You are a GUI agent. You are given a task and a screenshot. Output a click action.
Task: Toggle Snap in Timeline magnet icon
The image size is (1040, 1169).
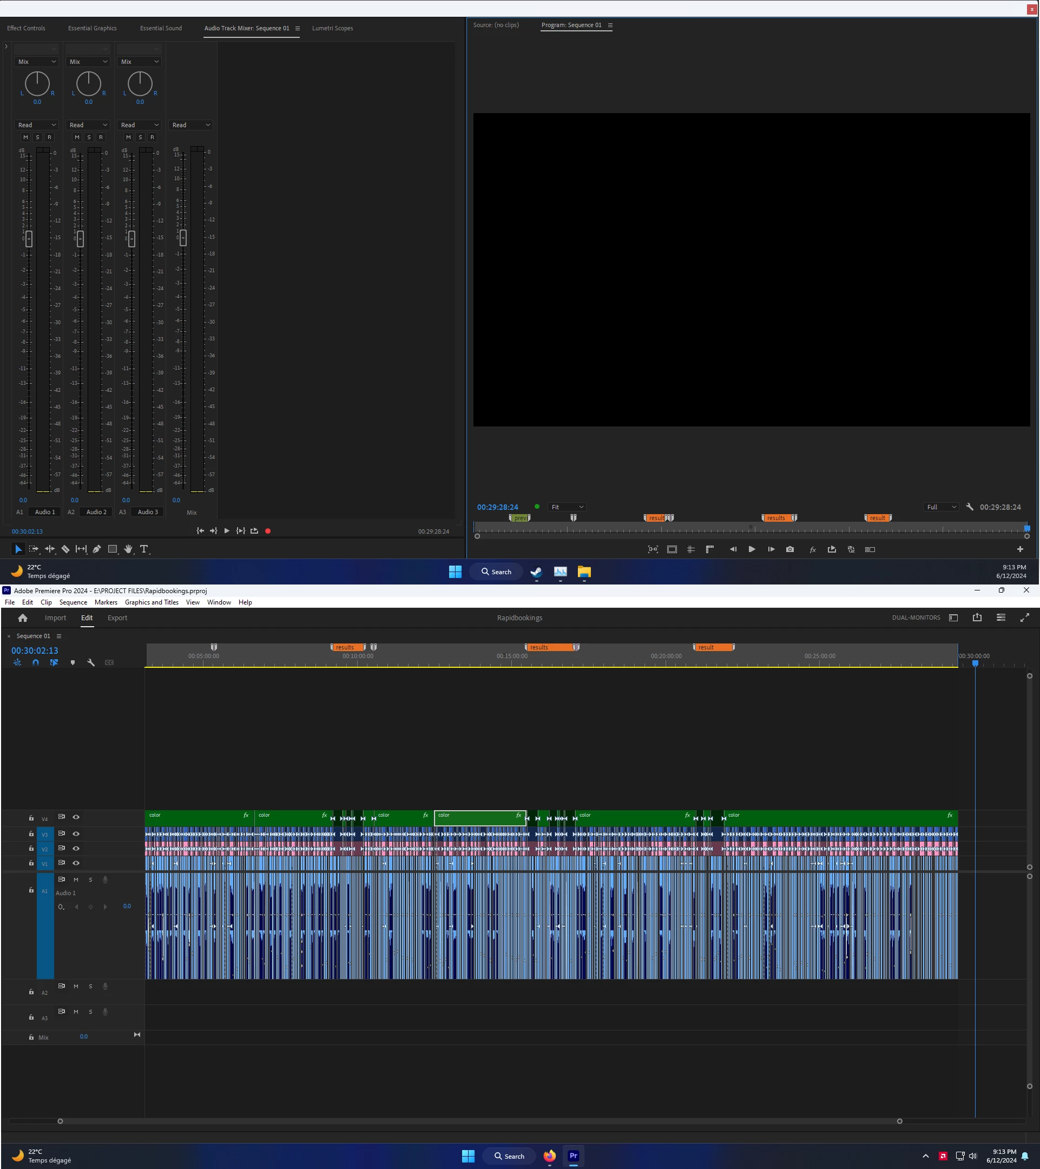36,662
